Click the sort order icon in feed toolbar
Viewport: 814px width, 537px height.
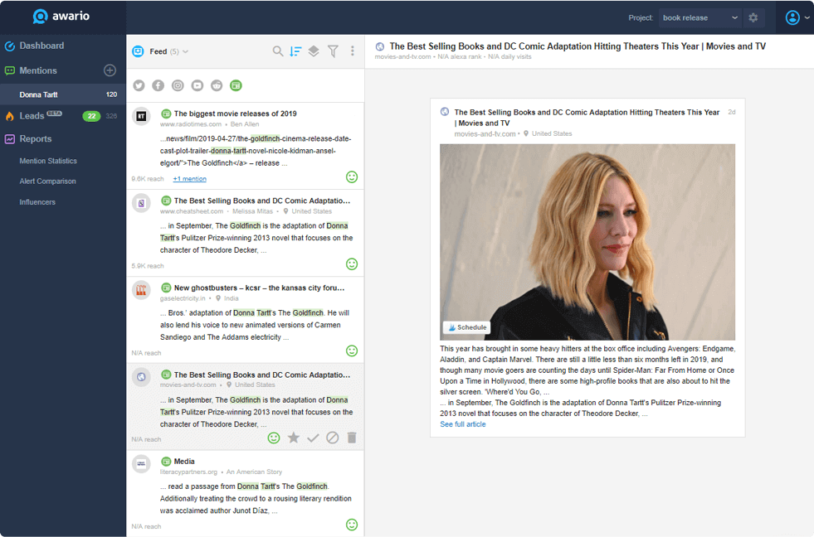(x=295, y=51)
